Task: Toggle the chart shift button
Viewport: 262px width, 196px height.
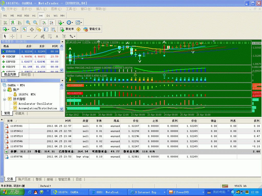Action: coord(51,22)
